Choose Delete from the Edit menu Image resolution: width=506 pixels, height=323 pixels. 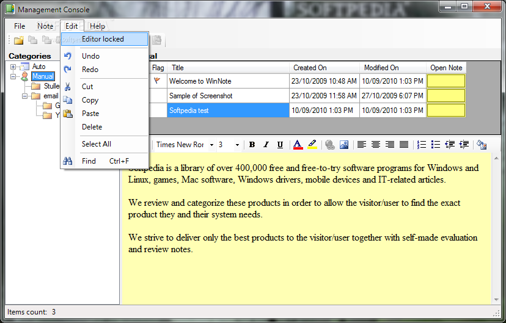105,127
